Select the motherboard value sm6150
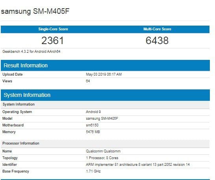The image size is (215, 180). pos(92,125)
